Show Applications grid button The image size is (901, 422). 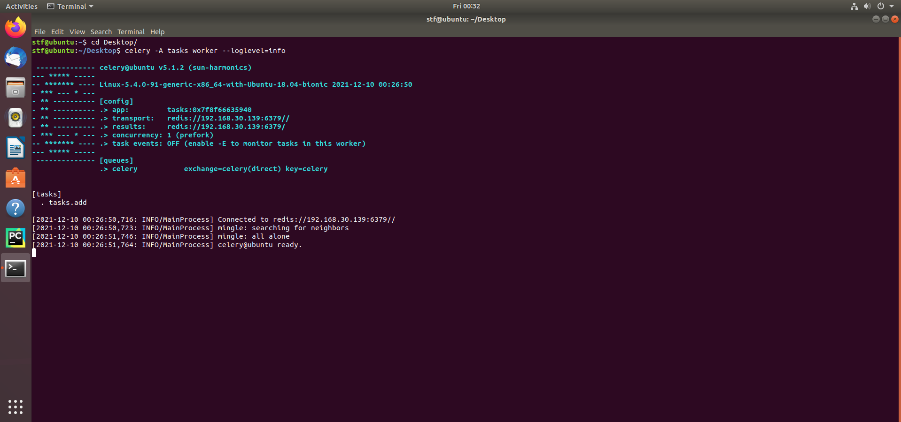click(x=16, y=407)
